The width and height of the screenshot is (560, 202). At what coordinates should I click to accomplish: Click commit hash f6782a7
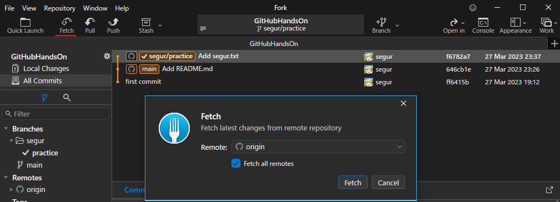pos(458,57)
